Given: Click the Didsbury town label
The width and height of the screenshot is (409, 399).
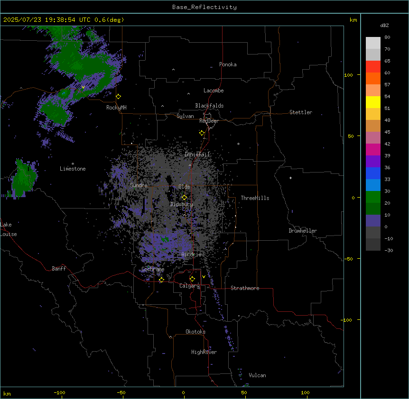Looking at the screenshot, I should click(181, 204).
